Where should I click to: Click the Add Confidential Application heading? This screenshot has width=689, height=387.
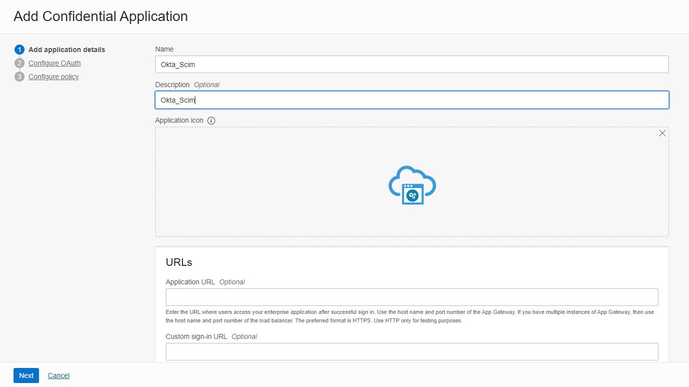click(x=101, y=17)
